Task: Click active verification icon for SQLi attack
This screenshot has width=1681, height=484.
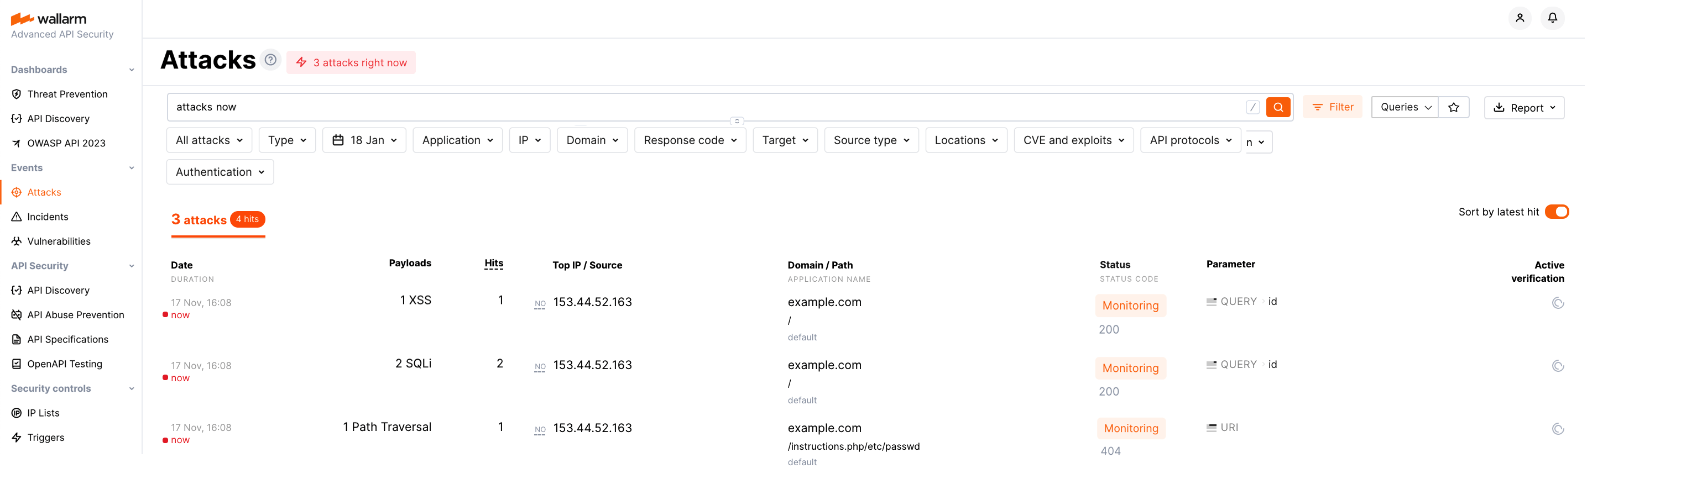Action: click(1558, 366)
